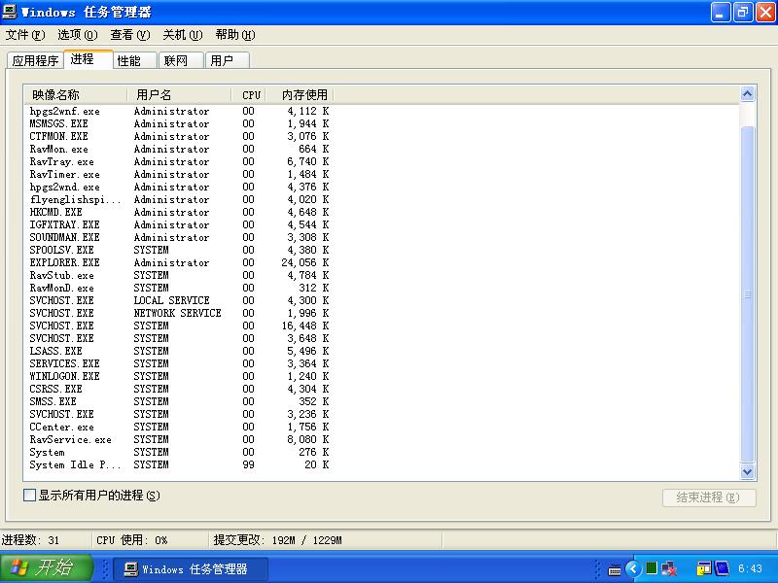778x583 pixels.
Task: Click the yellow smiley window tray icon
Action: click(703, 568)
